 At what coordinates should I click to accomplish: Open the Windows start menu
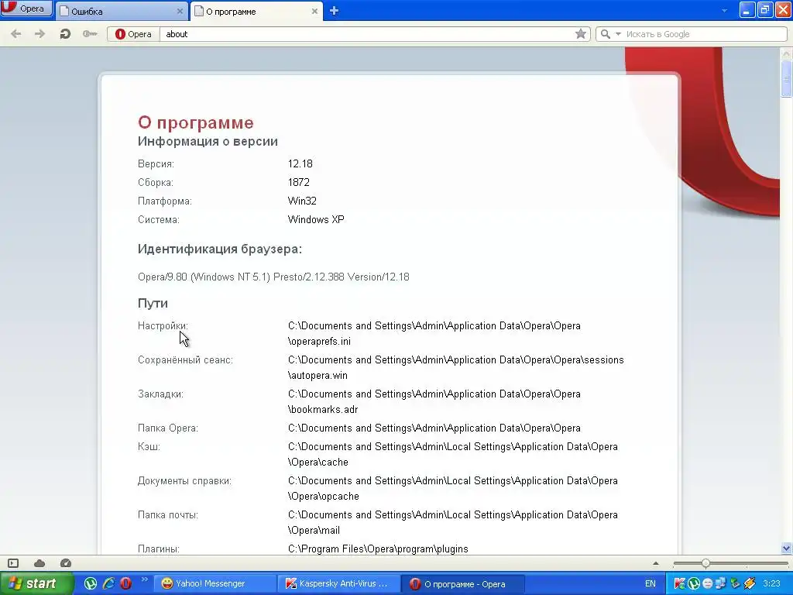[36, 583]
